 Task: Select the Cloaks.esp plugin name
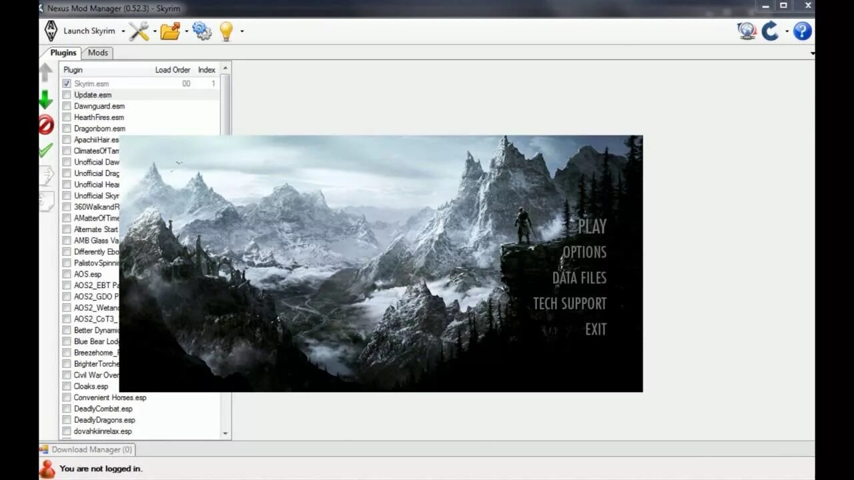tap(91, 387)
